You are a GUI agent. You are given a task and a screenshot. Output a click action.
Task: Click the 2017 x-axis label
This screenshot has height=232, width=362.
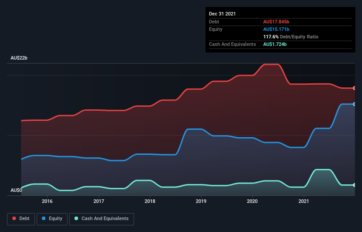click(99, 201)
